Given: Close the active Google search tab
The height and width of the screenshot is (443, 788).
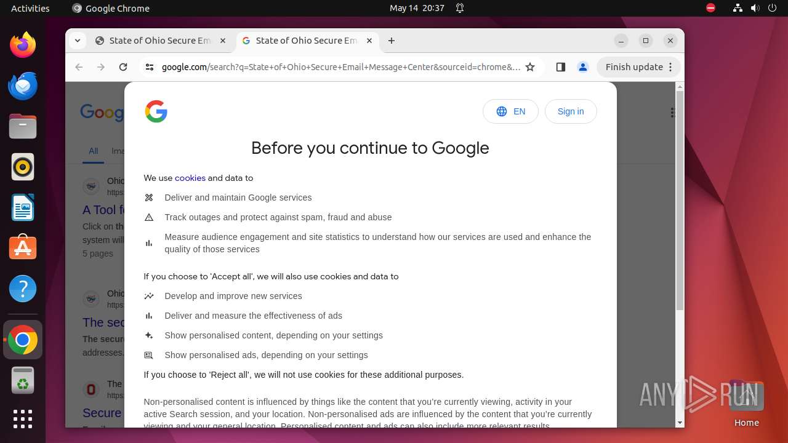Looking at the screenshot, I should click(x=369, y=41).
